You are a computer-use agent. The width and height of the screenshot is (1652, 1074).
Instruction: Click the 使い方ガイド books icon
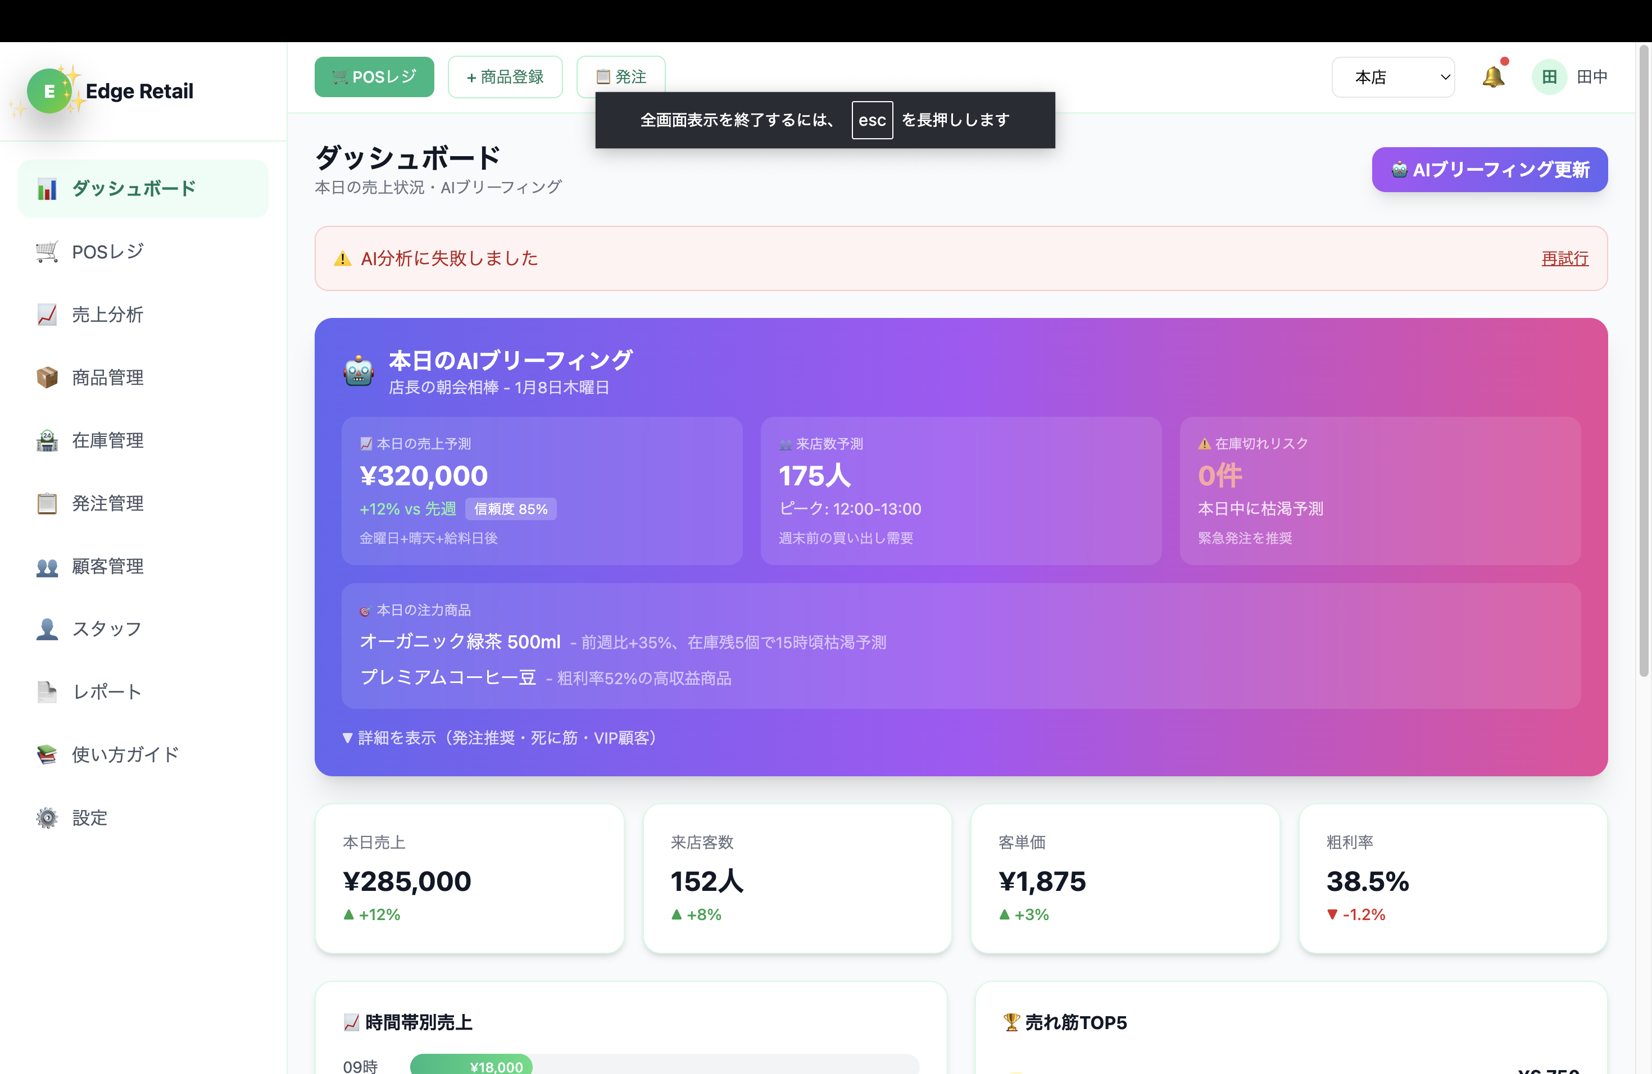pyautogui.click(x=47, y=754)
